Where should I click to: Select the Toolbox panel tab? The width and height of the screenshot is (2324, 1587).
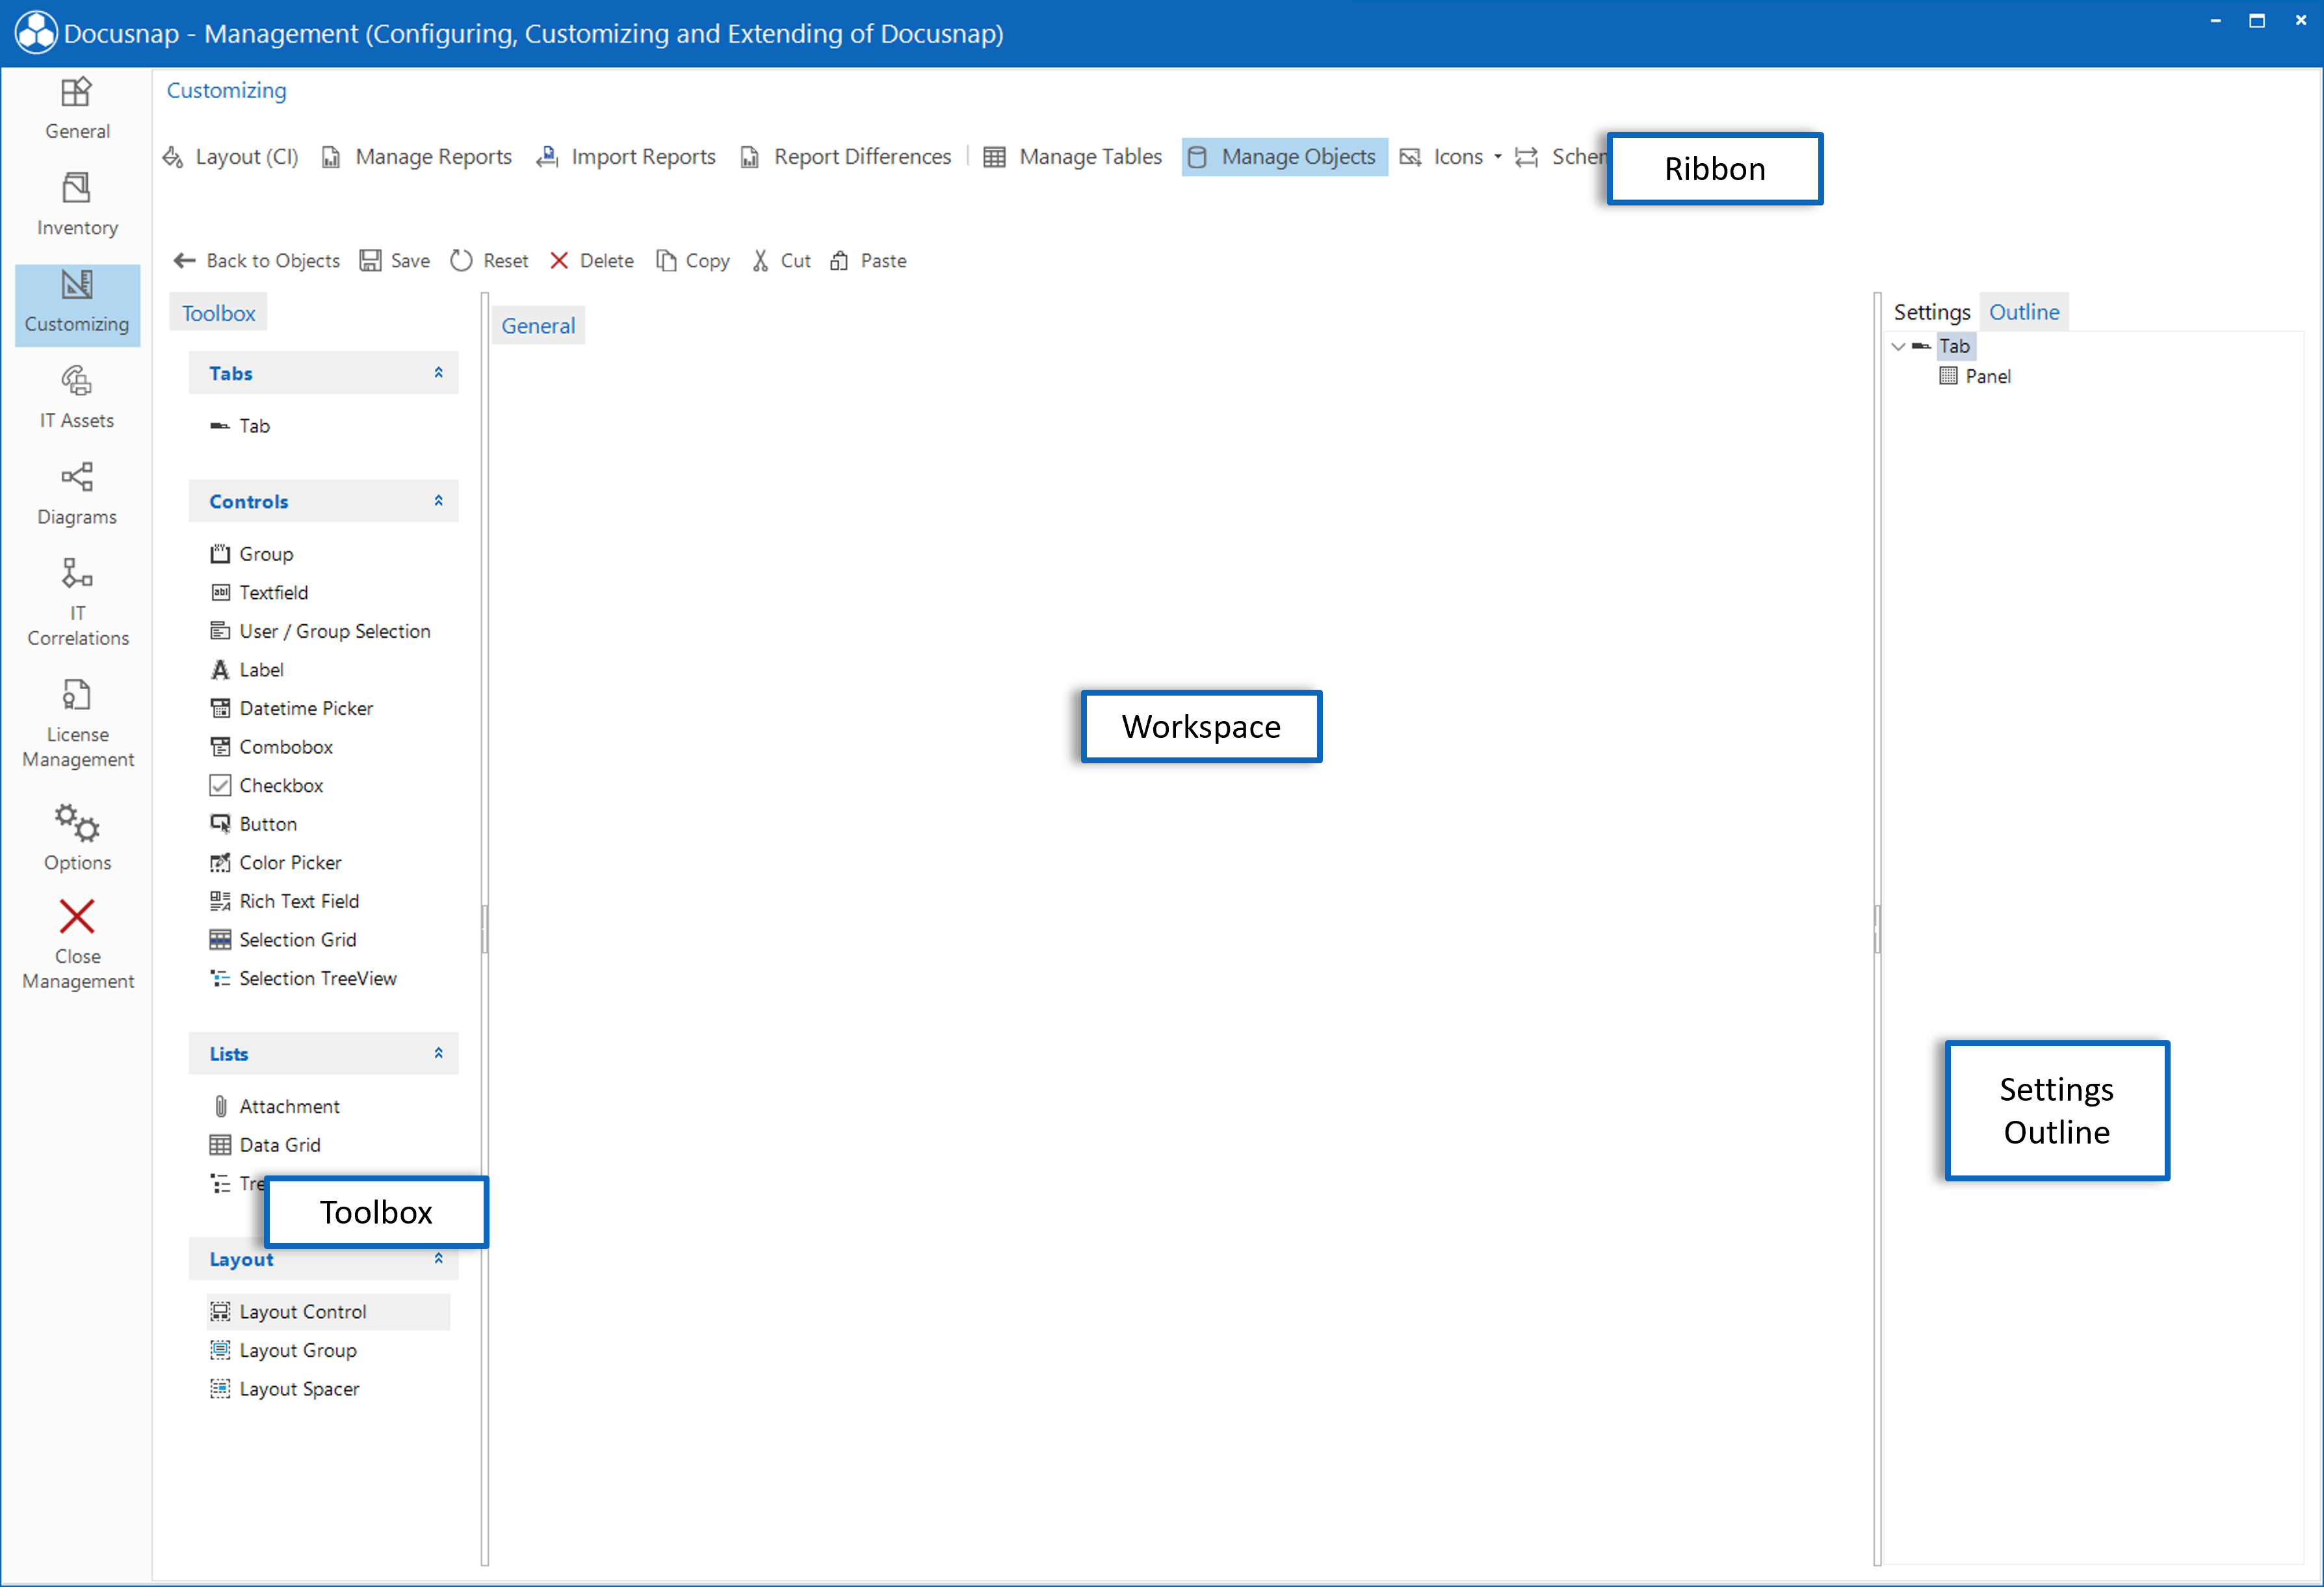point(218,313)
